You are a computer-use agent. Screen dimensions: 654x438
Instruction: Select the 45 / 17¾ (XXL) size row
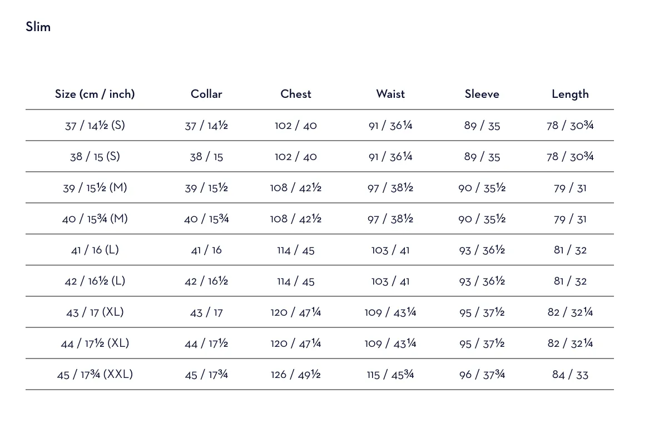tap(319, 374)
